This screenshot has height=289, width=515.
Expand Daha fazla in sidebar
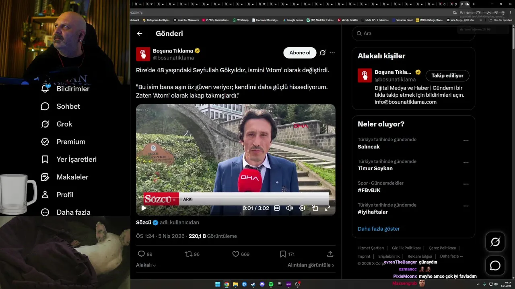pos(66,212)
